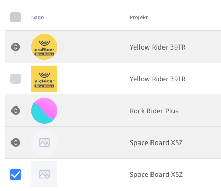Open Yellow Rider 39TR in the white row
The width and height of the screenshot is (221, 191).
(x=158, y=79)
